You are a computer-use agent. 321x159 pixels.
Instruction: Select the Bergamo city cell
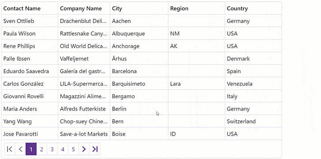point(139,96)
